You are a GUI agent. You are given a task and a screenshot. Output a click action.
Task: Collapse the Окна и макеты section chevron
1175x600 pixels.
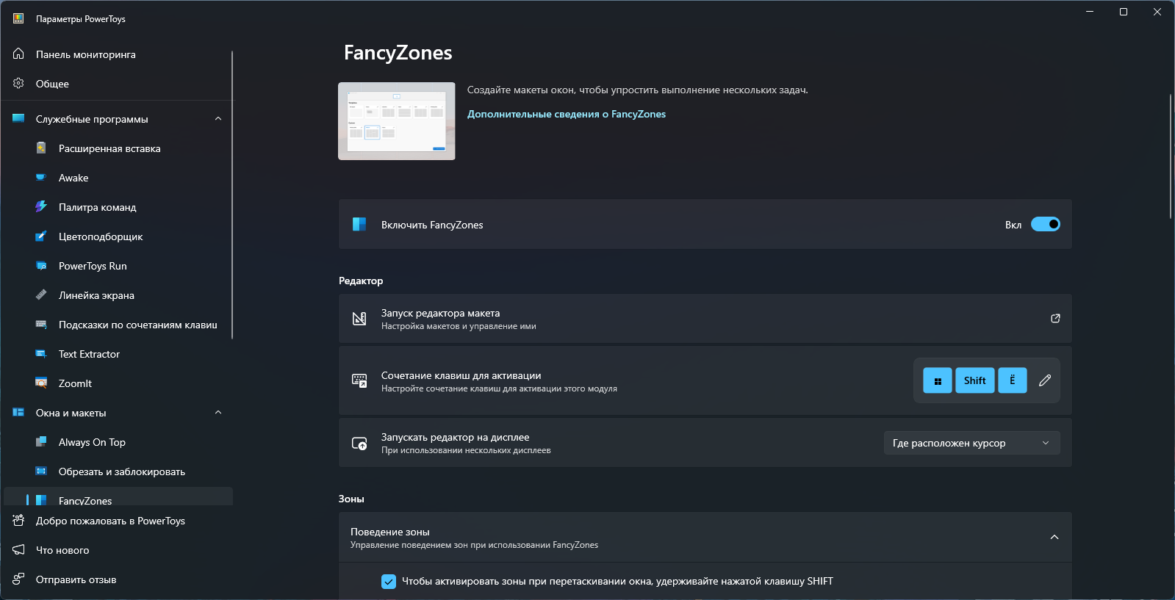[218, 412]
